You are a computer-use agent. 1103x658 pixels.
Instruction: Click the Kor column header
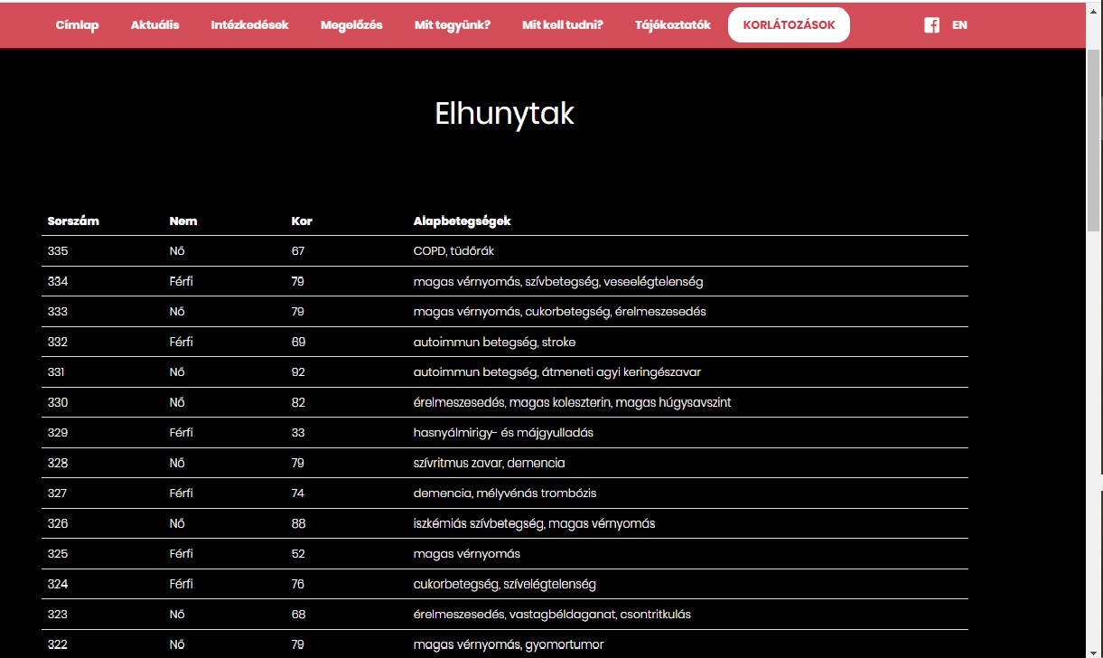click(302, 221)
